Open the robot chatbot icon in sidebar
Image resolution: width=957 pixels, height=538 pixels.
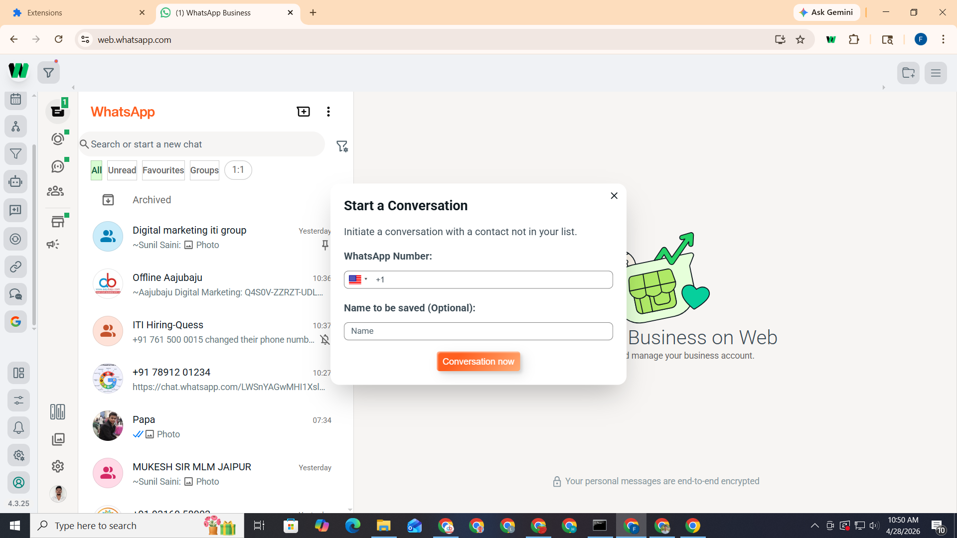16,181
